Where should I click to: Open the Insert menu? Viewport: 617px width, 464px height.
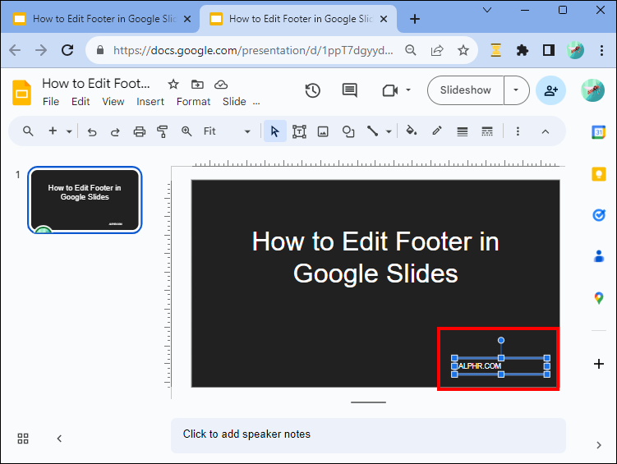click(150, 102)
